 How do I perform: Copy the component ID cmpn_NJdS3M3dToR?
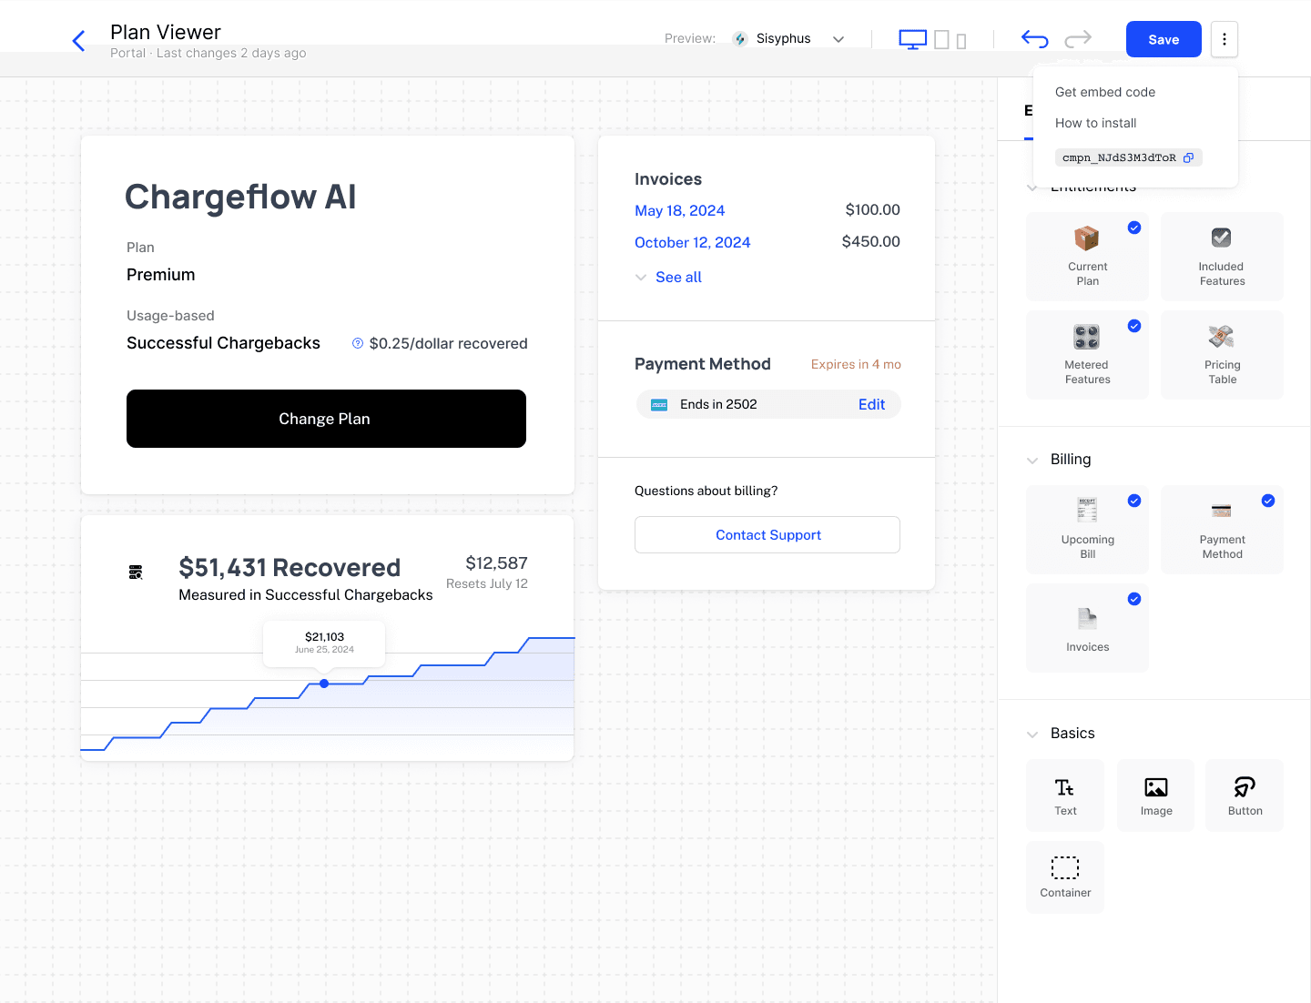click(x=1188, y=157)
